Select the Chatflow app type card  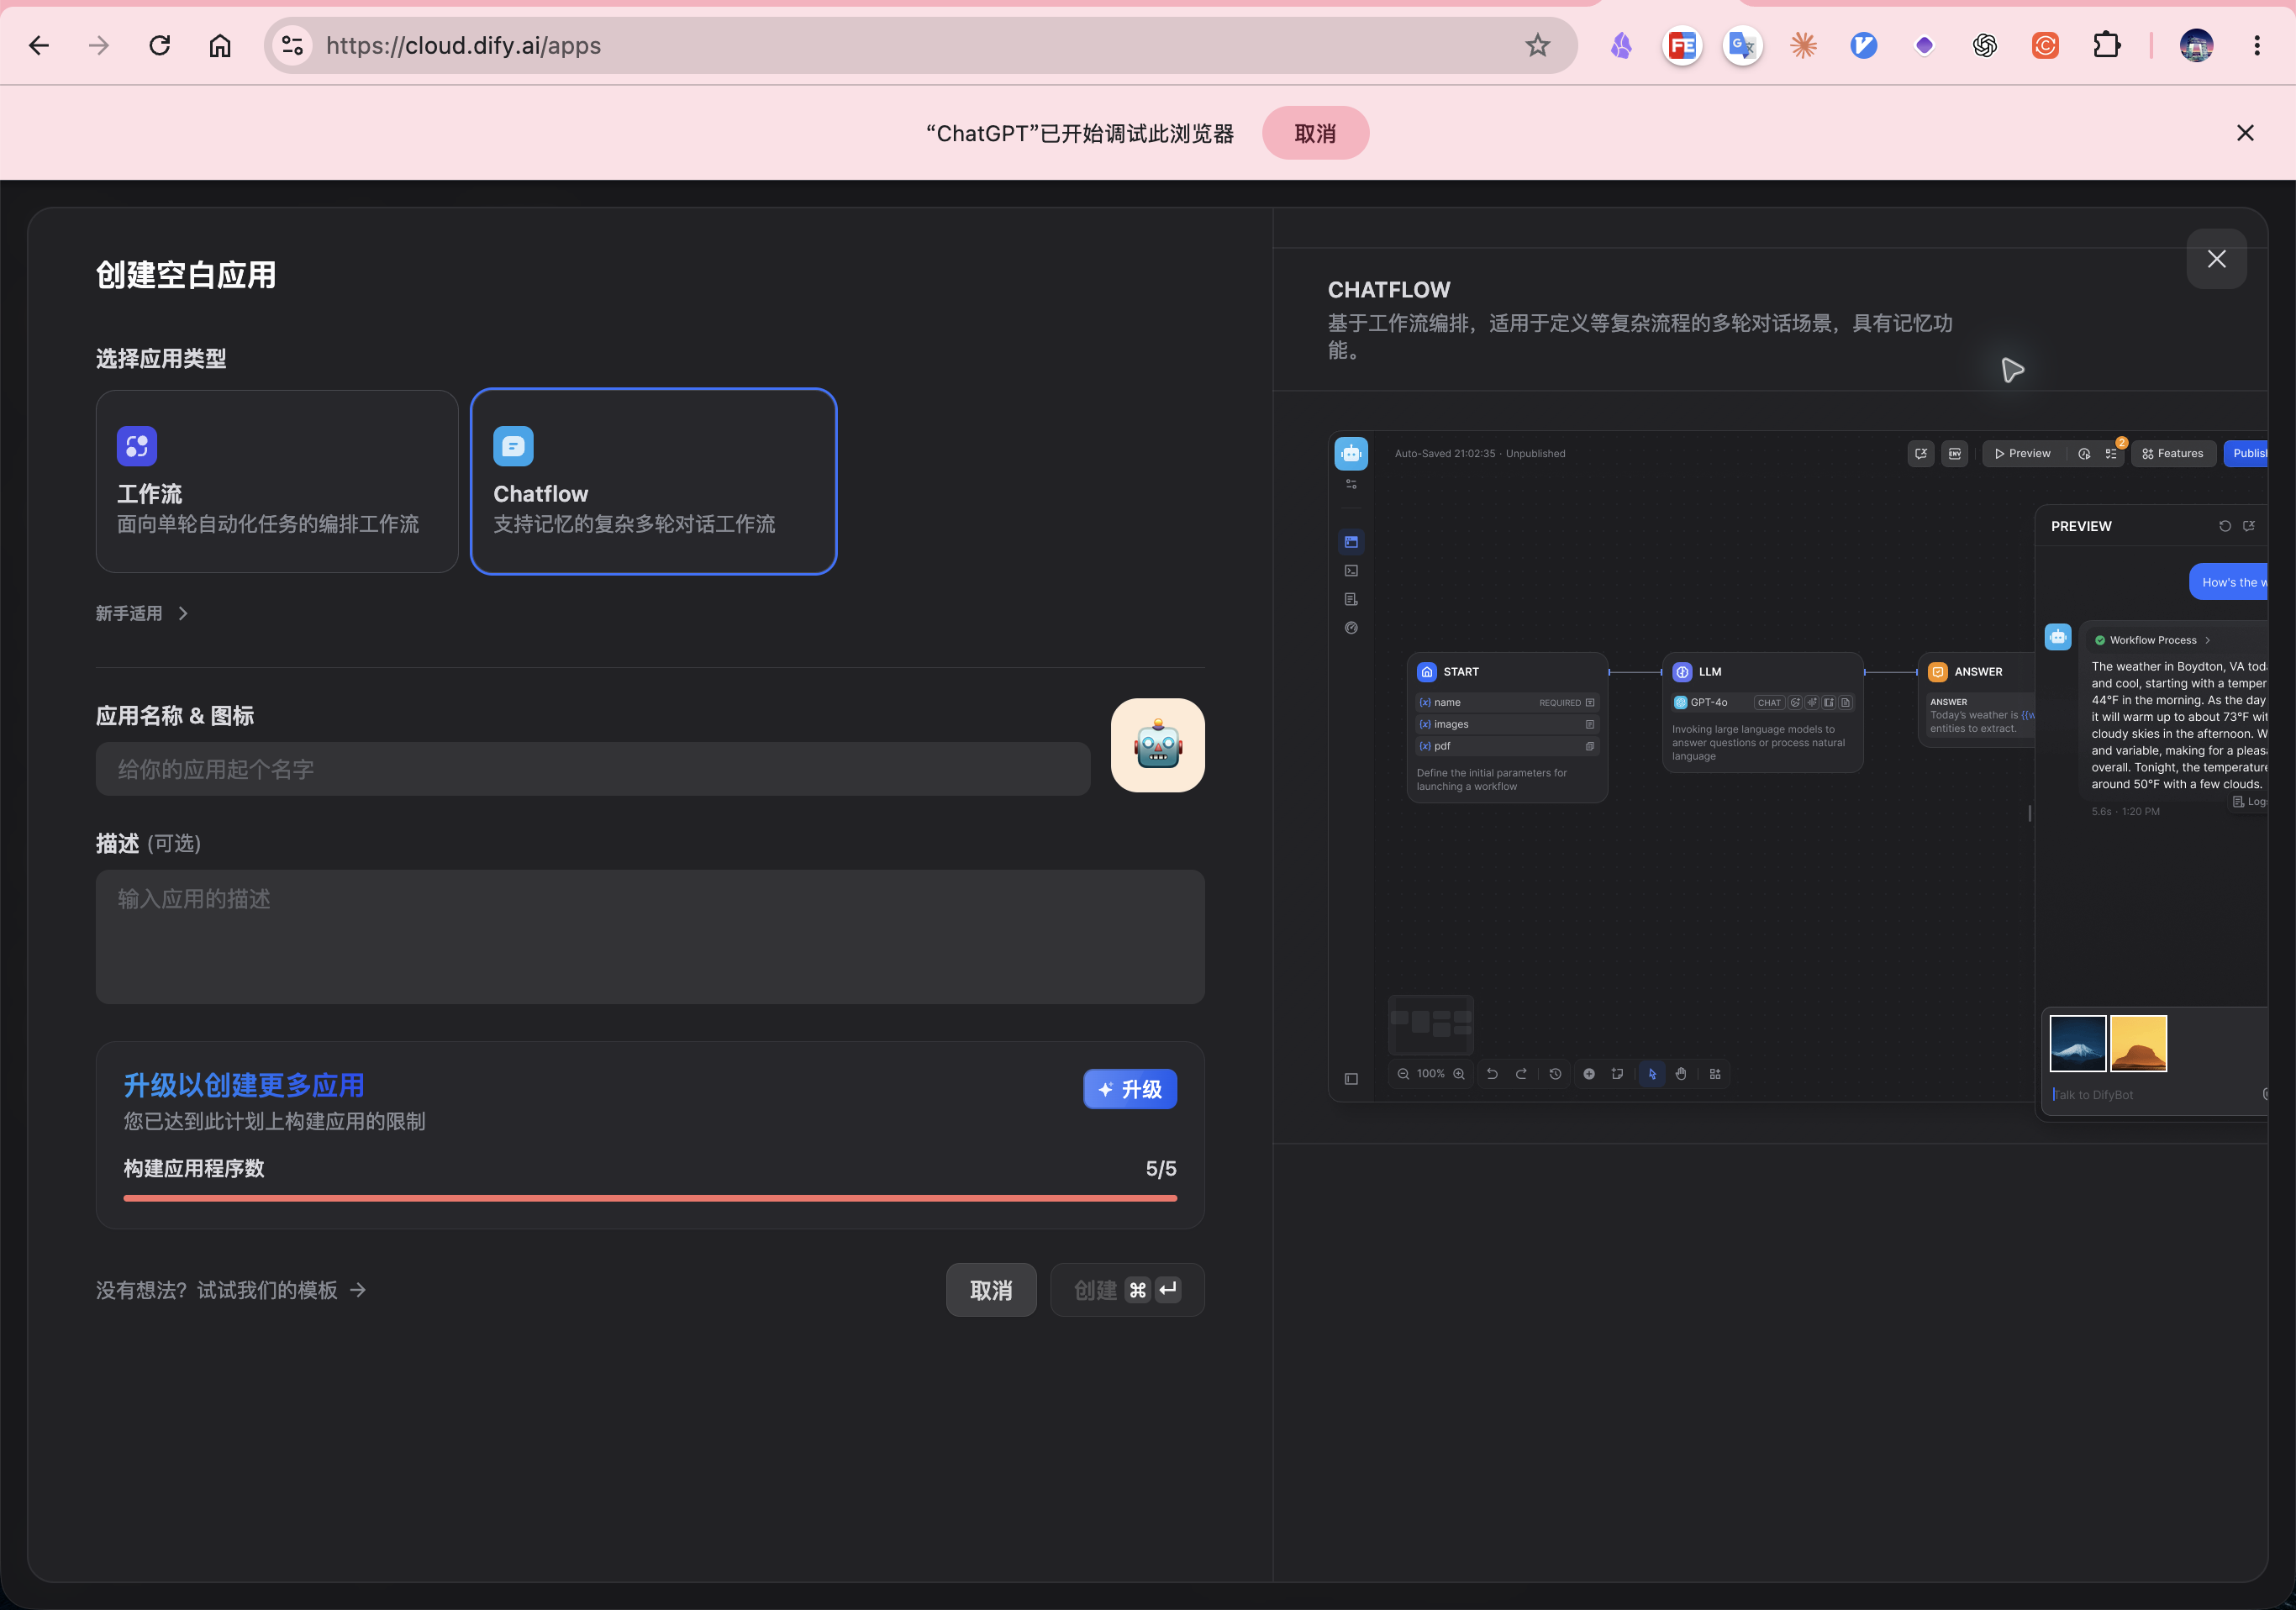653,481
